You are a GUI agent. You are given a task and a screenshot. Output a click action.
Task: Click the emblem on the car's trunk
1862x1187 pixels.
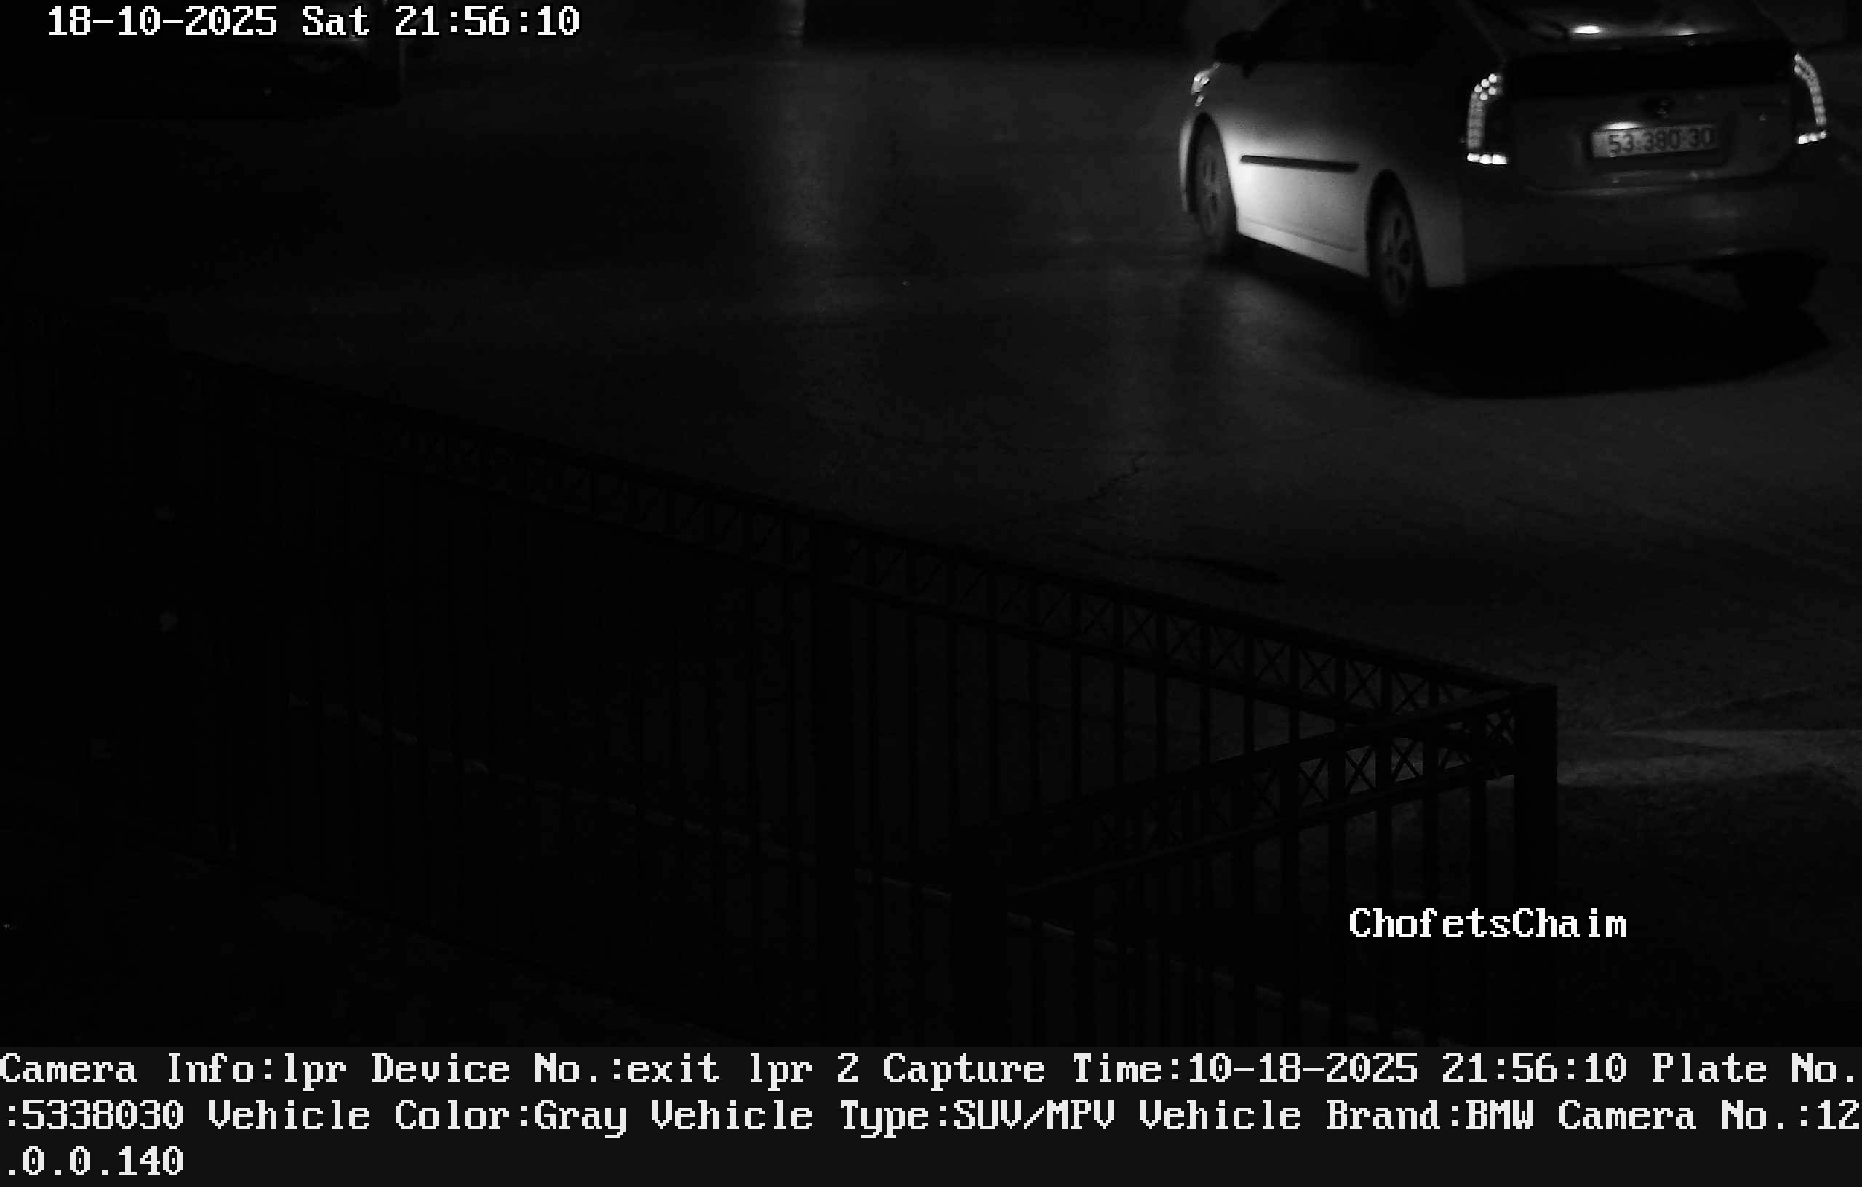(x=1658, y=105)
